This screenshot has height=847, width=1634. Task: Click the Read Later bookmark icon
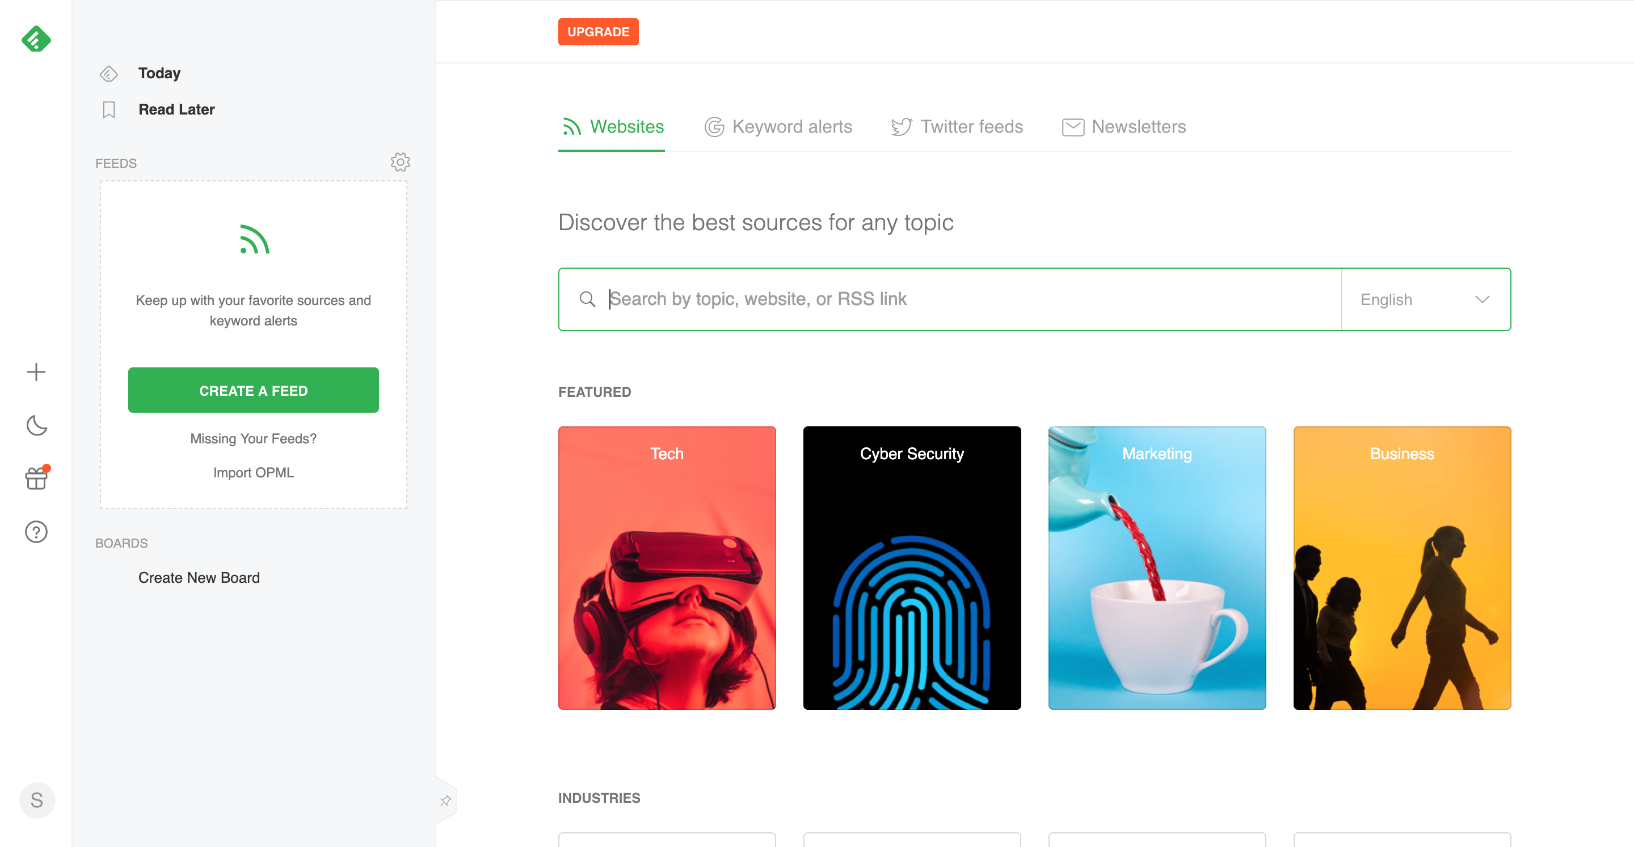point(108,108)
